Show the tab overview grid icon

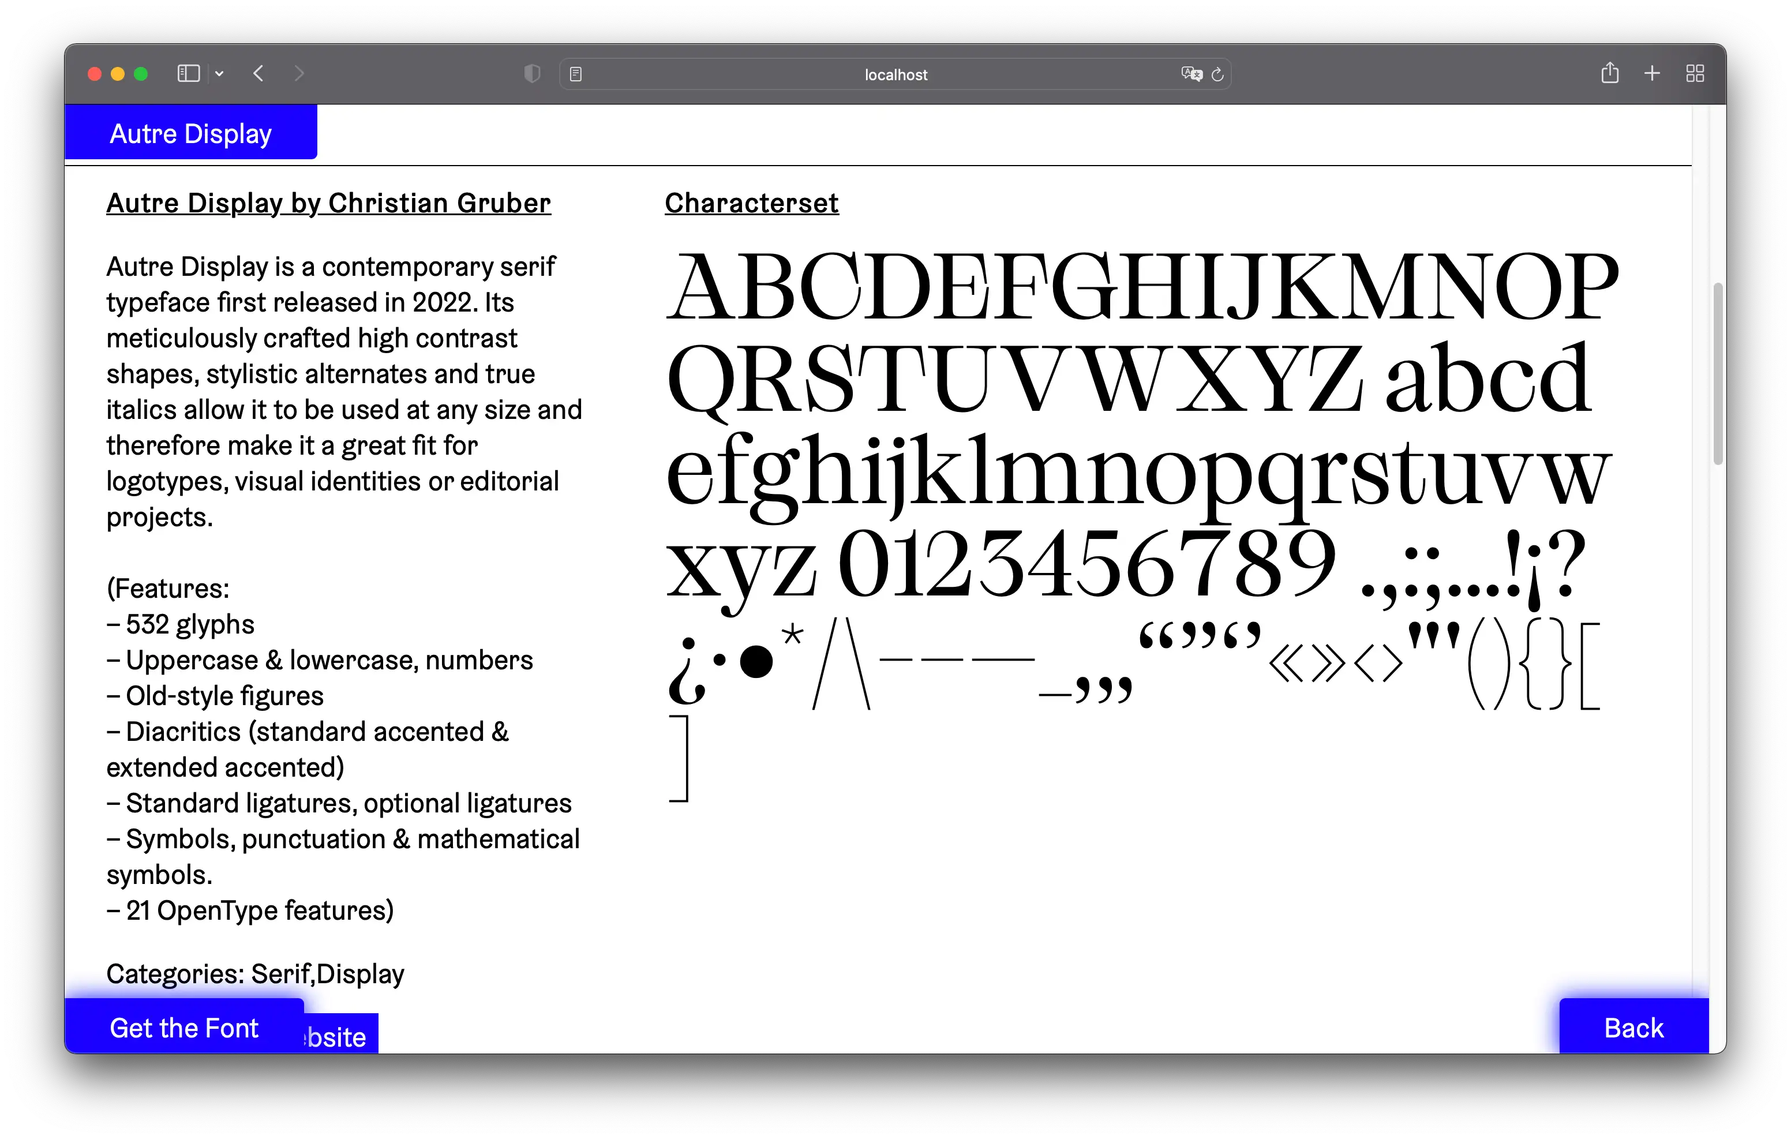1695,74
